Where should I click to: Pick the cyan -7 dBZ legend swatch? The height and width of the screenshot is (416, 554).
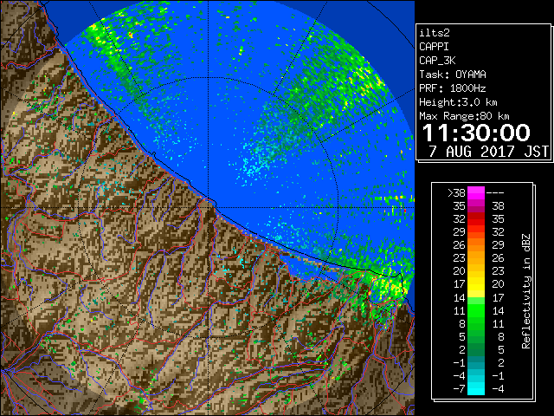(476, 388)
